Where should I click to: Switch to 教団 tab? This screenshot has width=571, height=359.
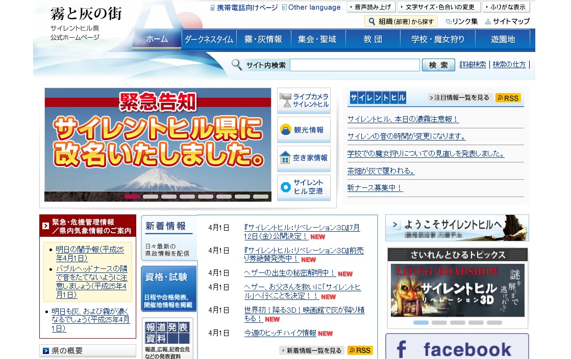(x=373, y=39)
